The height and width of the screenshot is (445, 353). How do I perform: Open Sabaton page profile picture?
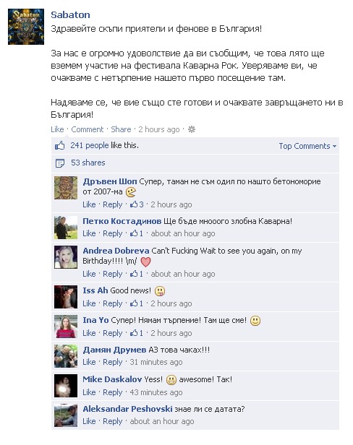tap(26, 27)
